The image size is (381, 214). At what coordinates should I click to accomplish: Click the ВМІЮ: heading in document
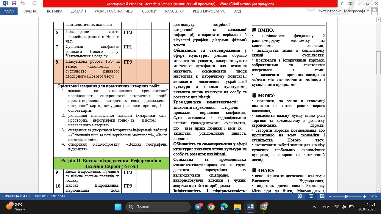pyautogui.click(x=266, y=30)
